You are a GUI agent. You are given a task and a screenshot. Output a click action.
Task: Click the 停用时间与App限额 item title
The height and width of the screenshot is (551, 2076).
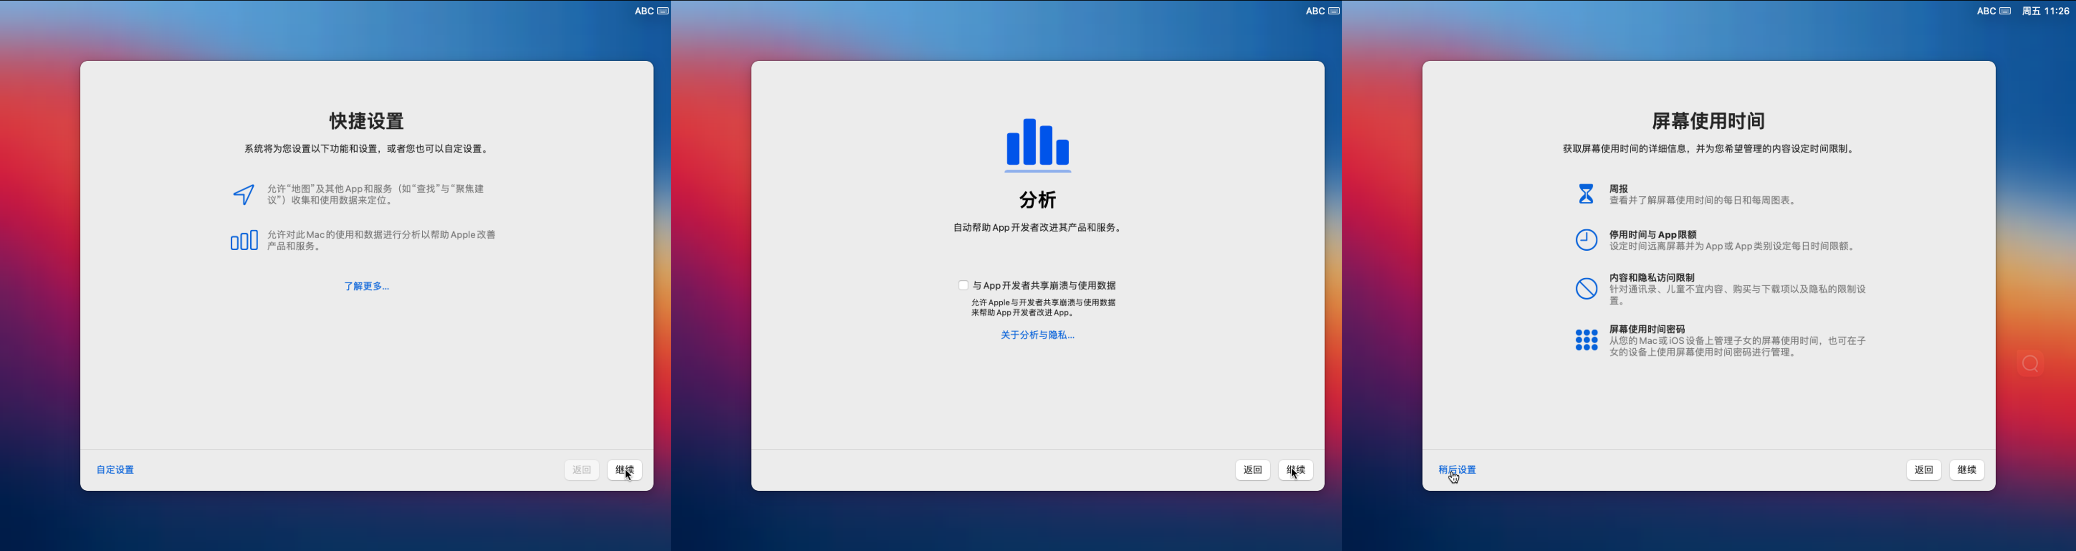click(x=1653, y=235)
